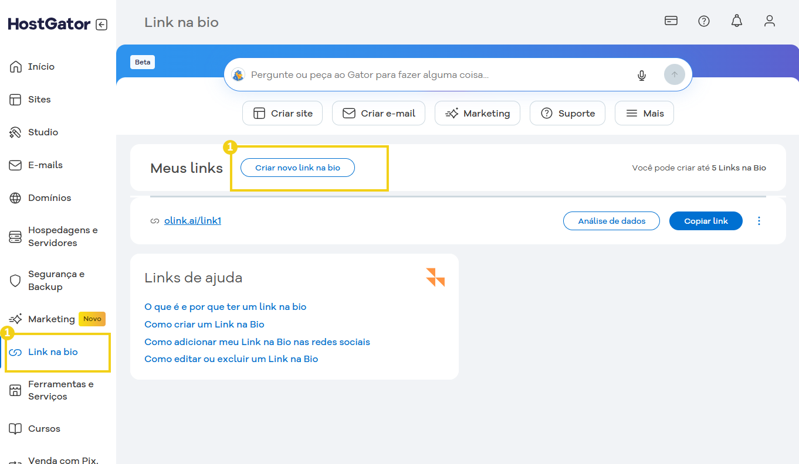Image resolution: width=799 pixels, height=464 pixels.
Task: Click the Beta badge
Action: tap(143, 62)
